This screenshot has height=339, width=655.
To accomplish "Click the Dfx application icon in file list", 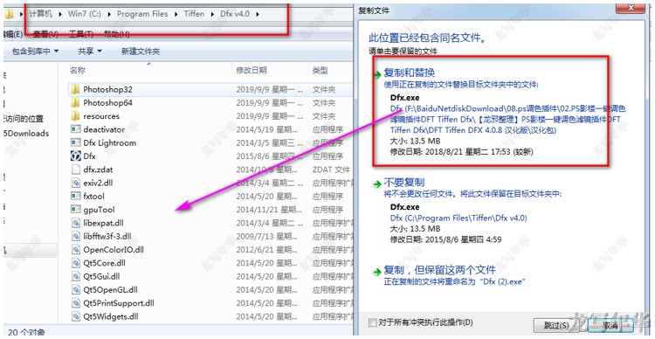I will pyautogui.click(x=75, y=156).
